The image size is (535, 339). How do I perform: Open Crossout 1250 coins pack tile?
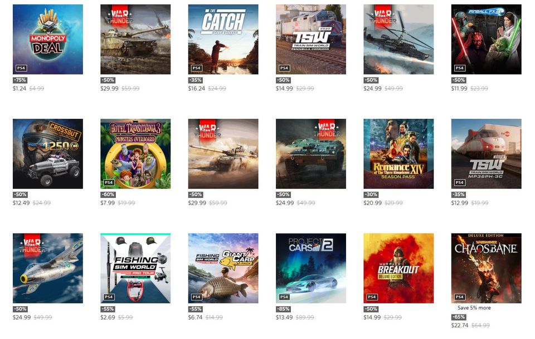[48, 153]
